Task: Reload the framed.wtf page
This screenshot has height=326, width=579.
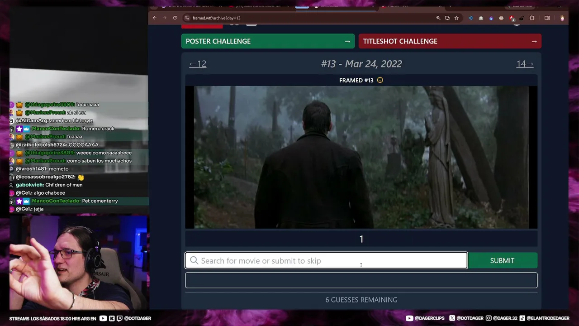Action: 175,18
